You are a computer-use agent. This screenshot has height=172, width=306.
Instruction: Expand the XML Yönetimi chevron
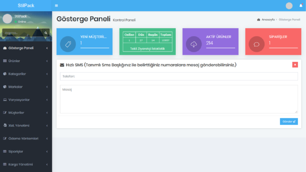[47, 126]
